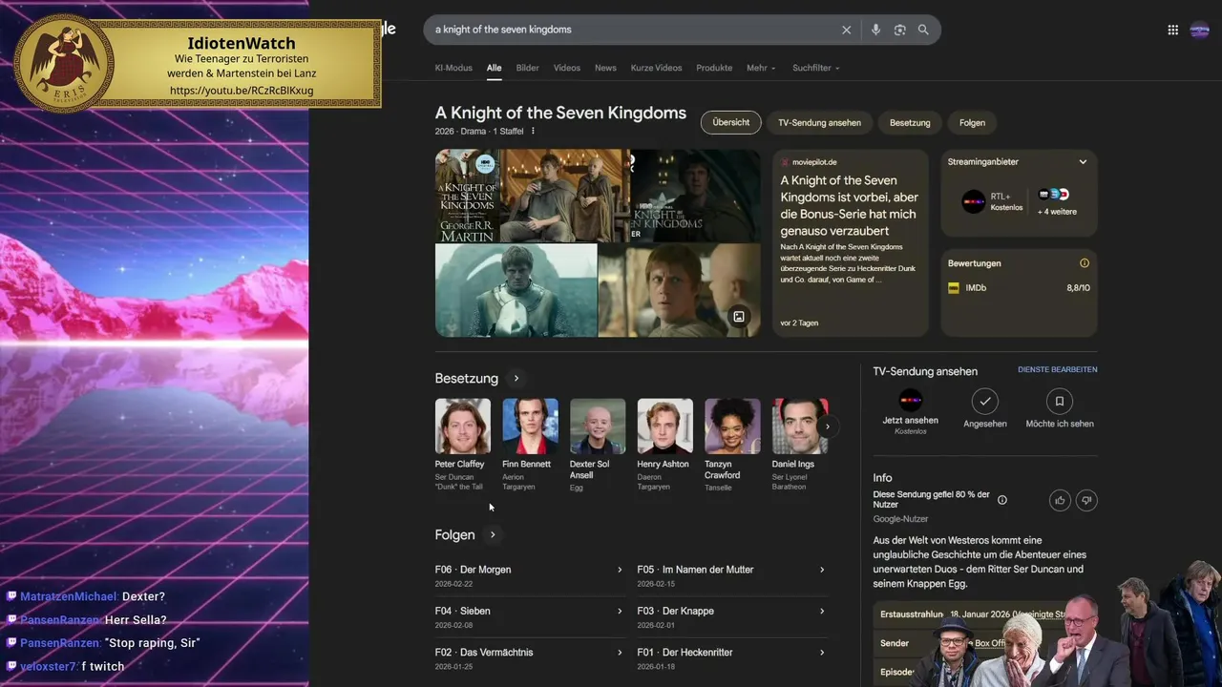
Task: Open the Mehr dropdown
Action: (x=761, y=68)
